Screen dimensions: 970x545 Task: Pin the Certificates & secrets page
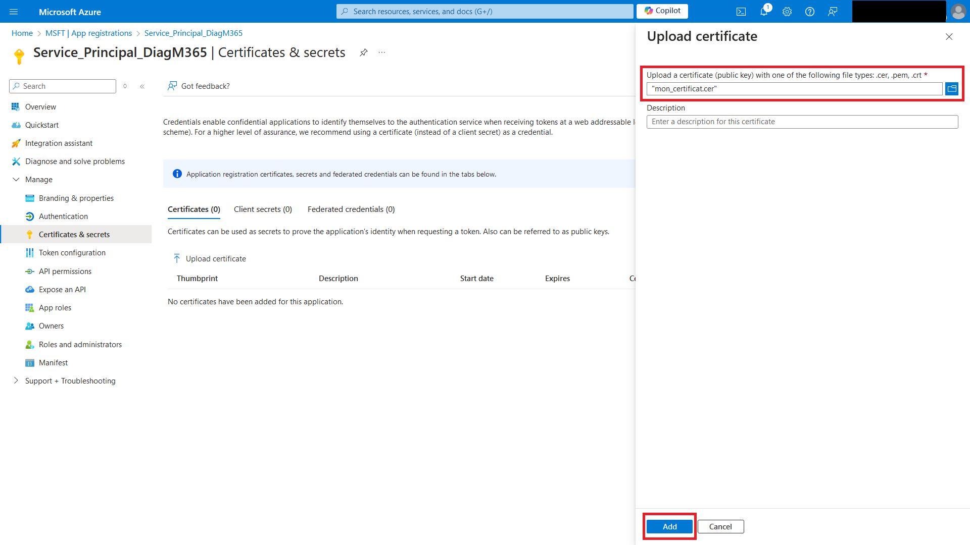click(x=363, y=52)
